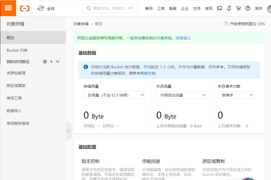Click the user avatar
This screenshot has height=180, width=271.
tap(269, 9)
